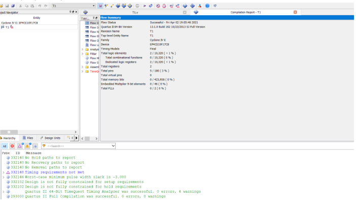The height and width of the screenshot is (206, 356).
Task: Click the message Search input field
Action: (x=77, y=146)
